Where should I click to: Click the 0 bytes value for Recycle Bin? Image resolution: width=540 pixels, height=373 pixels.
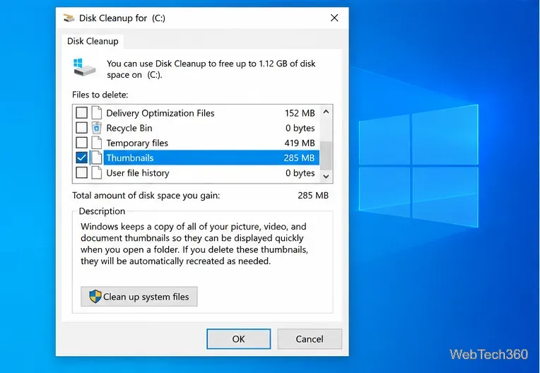click(300, 128)
